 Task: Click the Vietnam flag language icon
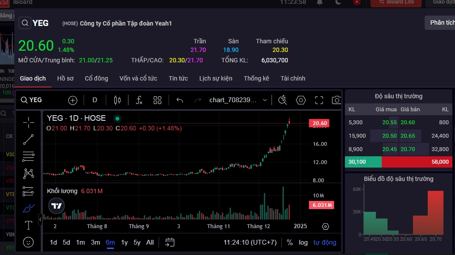(357, 2)
